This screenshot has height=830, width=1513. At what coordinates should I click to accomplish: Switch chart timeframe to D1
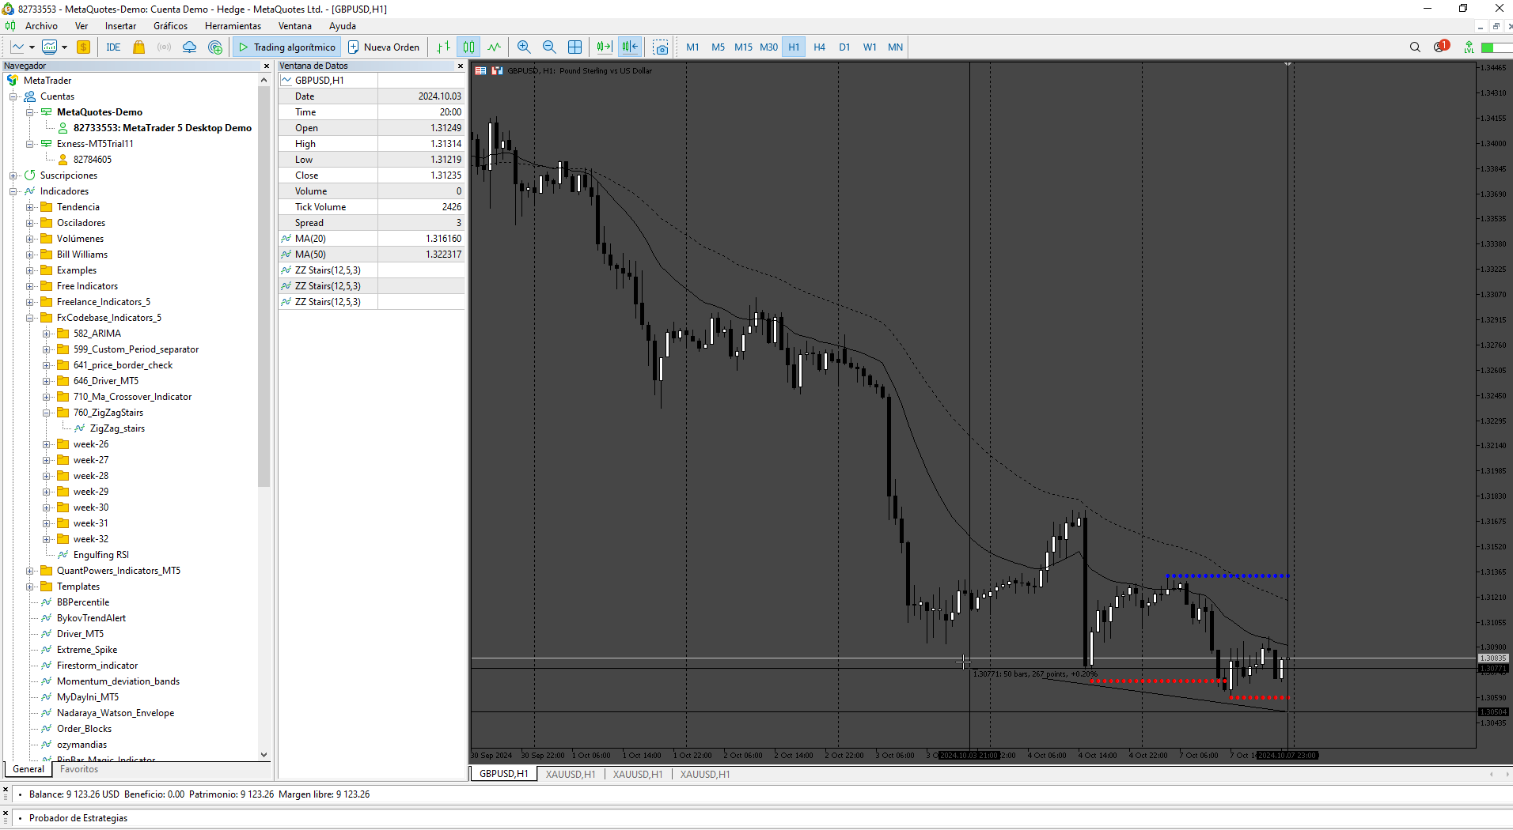tap(844, 47)
